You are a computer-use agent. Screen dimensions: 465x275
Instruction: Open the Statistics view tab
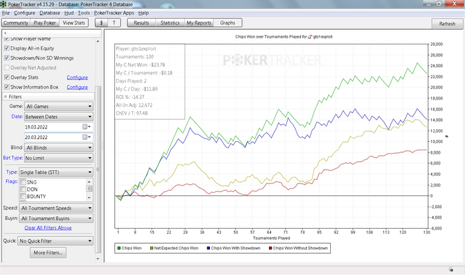coord(170,23)
